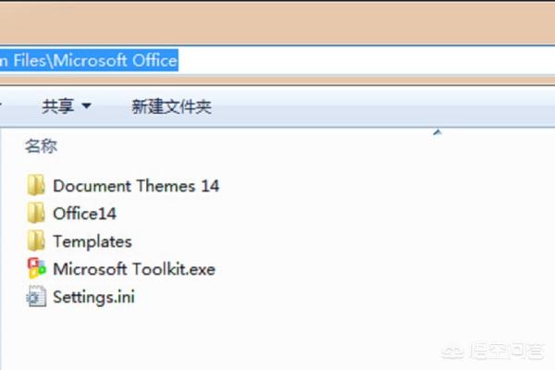
Task: Sort by the 名称 (Name) column header
Action: [41, 146]
